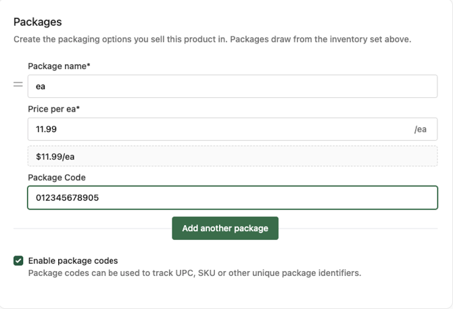The width and height of the screenshot is (453, 309).
Task: Click the Packages section heading
Action: click(x=37, y=22)
